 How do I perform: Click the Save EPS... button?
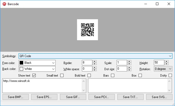(x=44, y=97)
